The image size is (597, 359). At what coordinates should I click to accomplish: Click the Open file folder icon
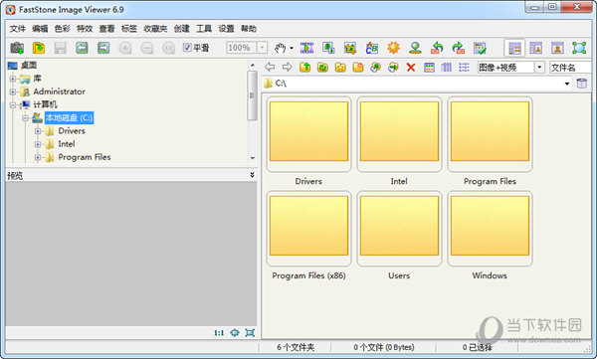[39, 48]
